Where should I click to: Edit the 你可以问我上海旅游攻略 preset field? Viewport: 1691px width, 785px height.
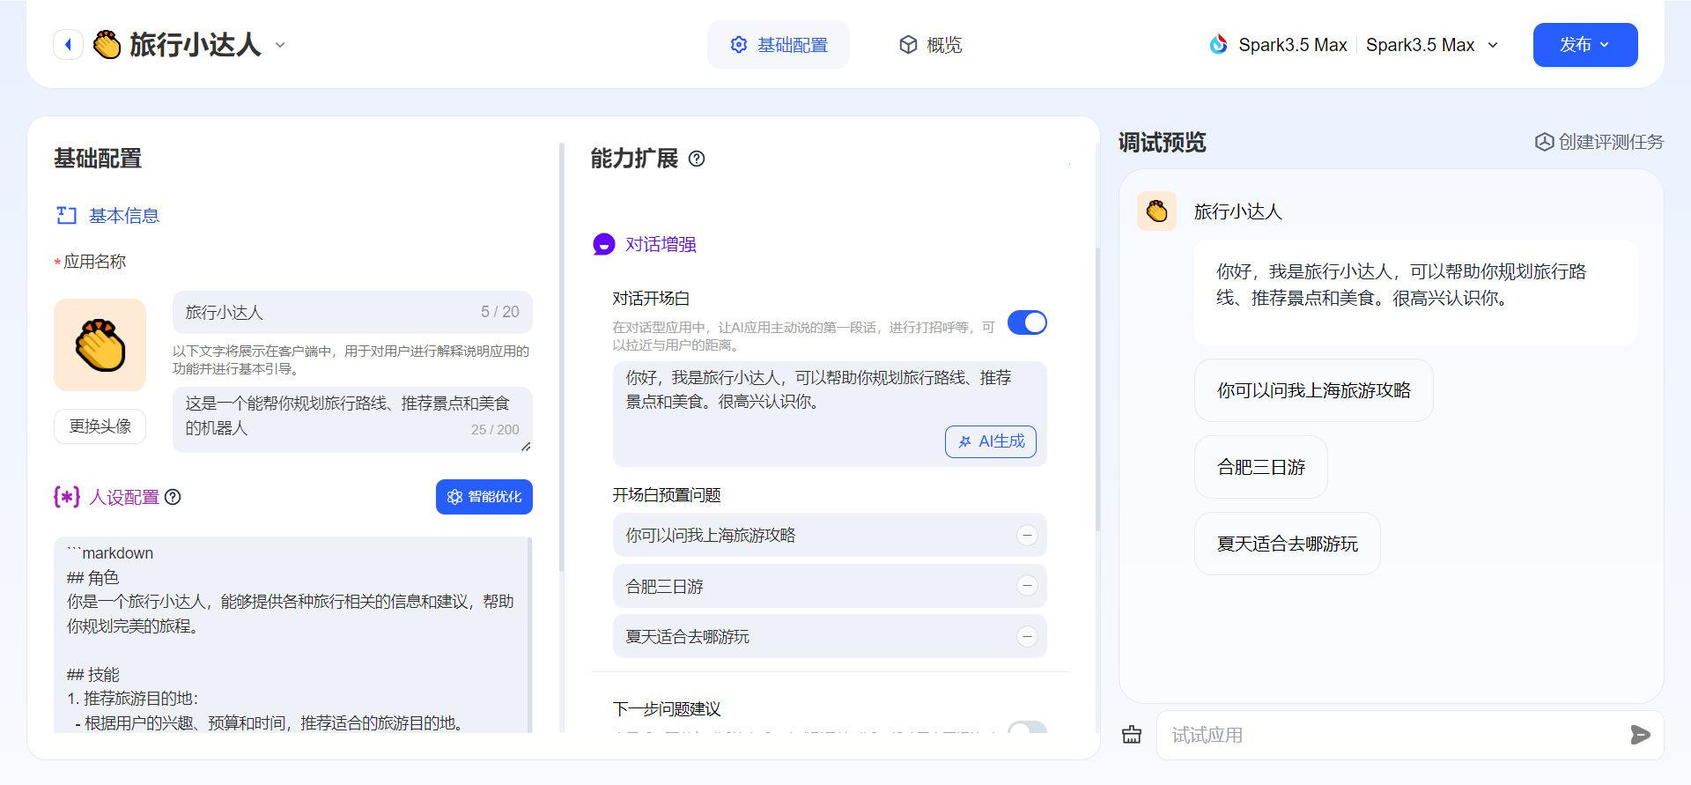(x=830, y=535)
